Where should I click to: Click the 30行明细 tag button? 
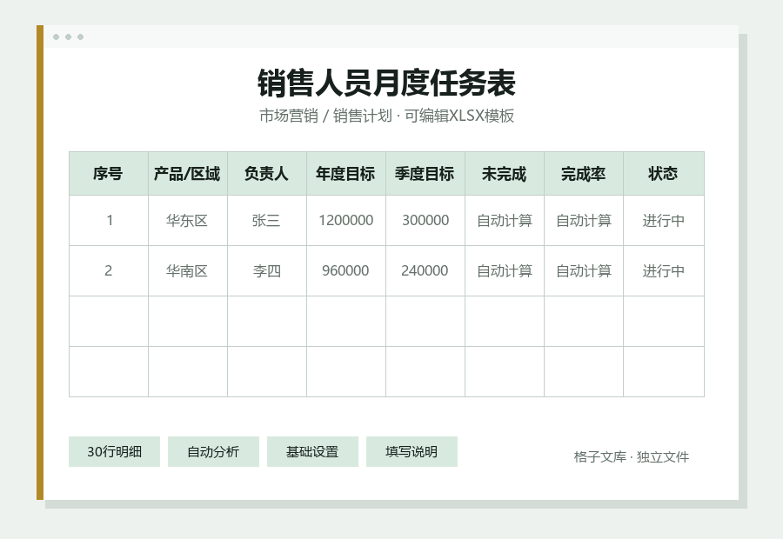pos(114,452)
